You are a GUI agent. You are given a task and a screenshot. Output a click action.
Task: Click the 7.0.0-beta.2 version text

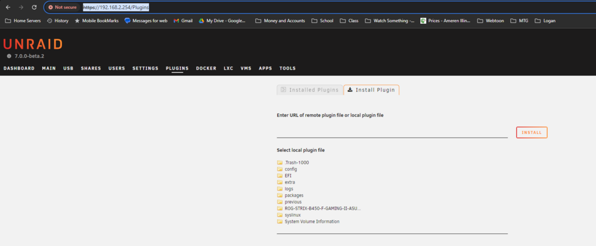click(x=30, y=56)
